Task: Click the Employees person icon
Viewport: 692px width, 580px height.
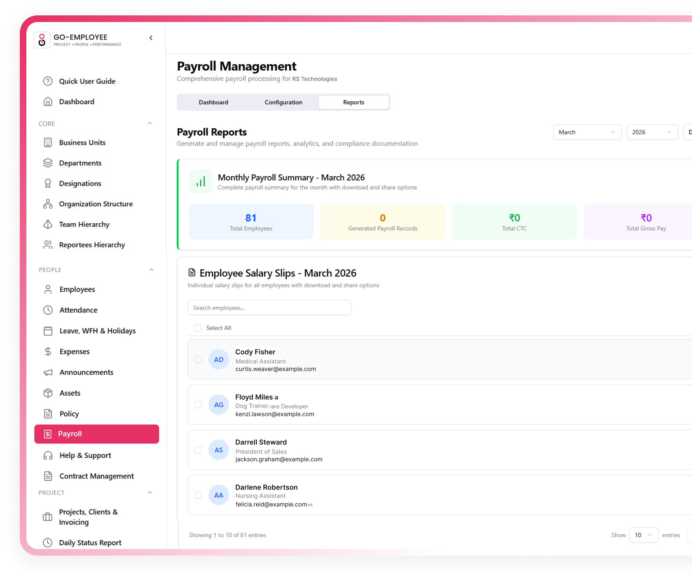Action: [x=48, y=289]
